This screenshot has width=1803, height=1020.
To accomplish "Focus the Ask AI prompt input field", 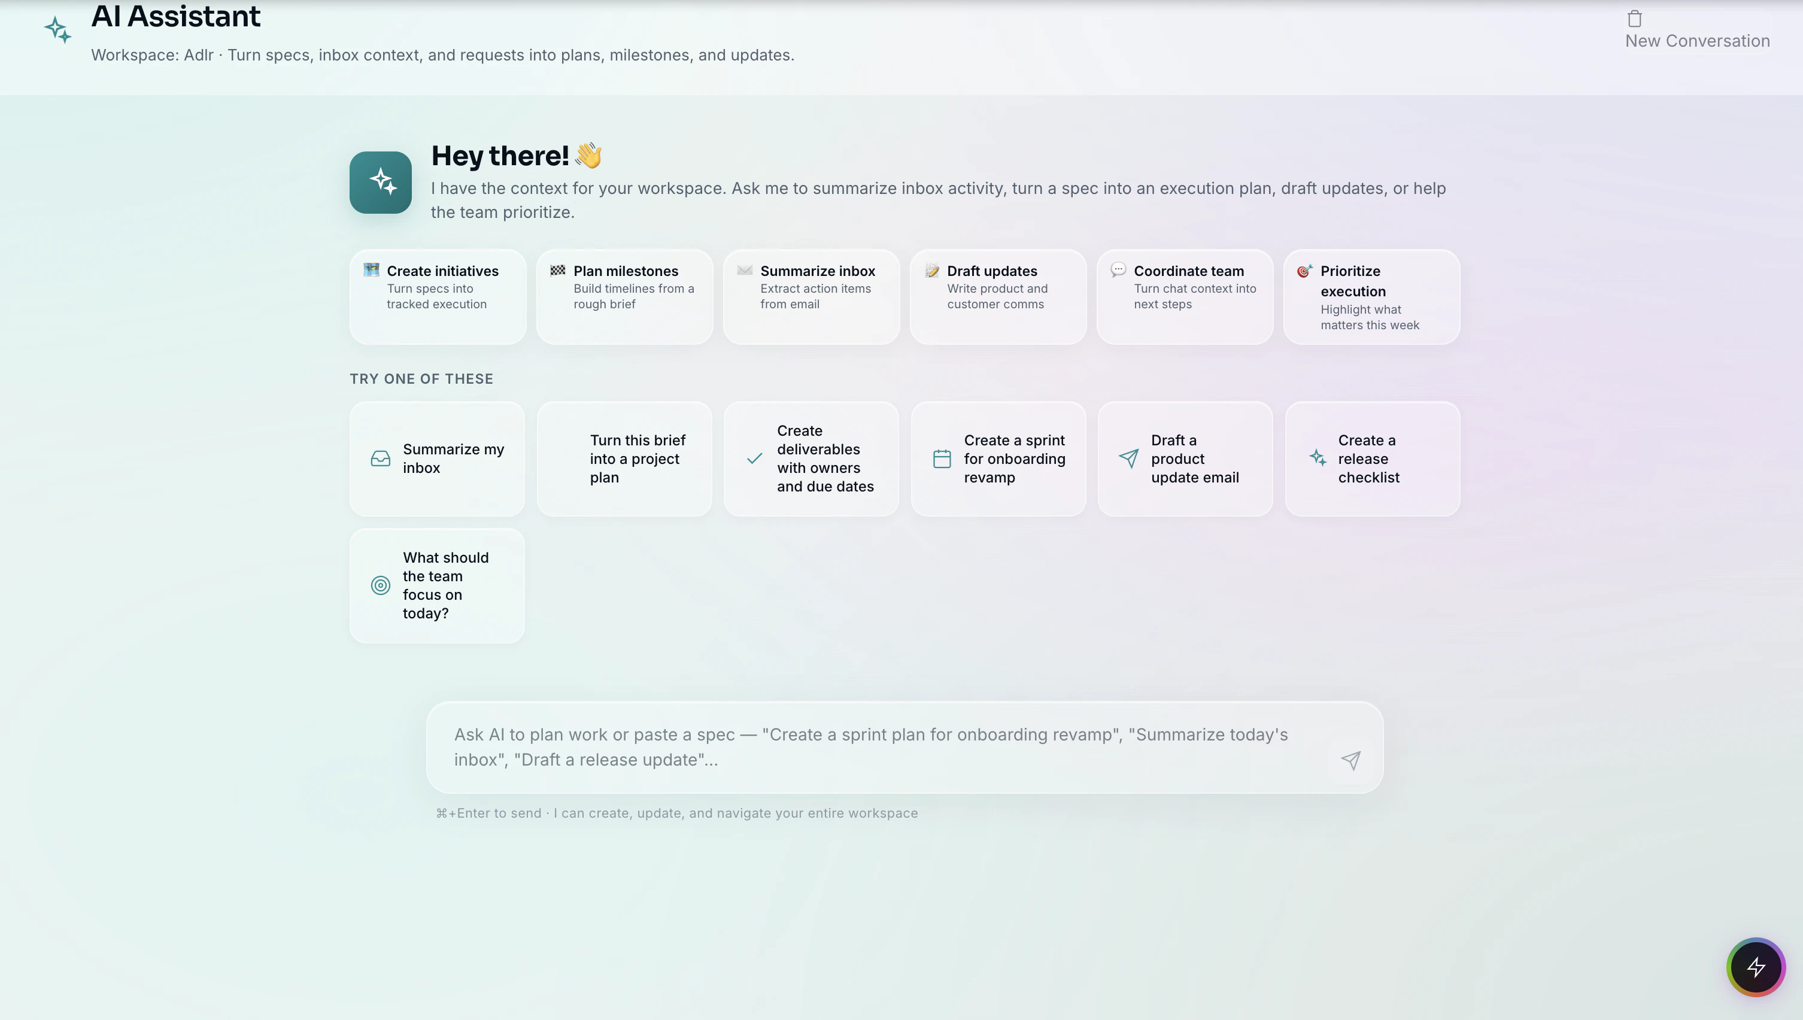I will click(869, 747).
